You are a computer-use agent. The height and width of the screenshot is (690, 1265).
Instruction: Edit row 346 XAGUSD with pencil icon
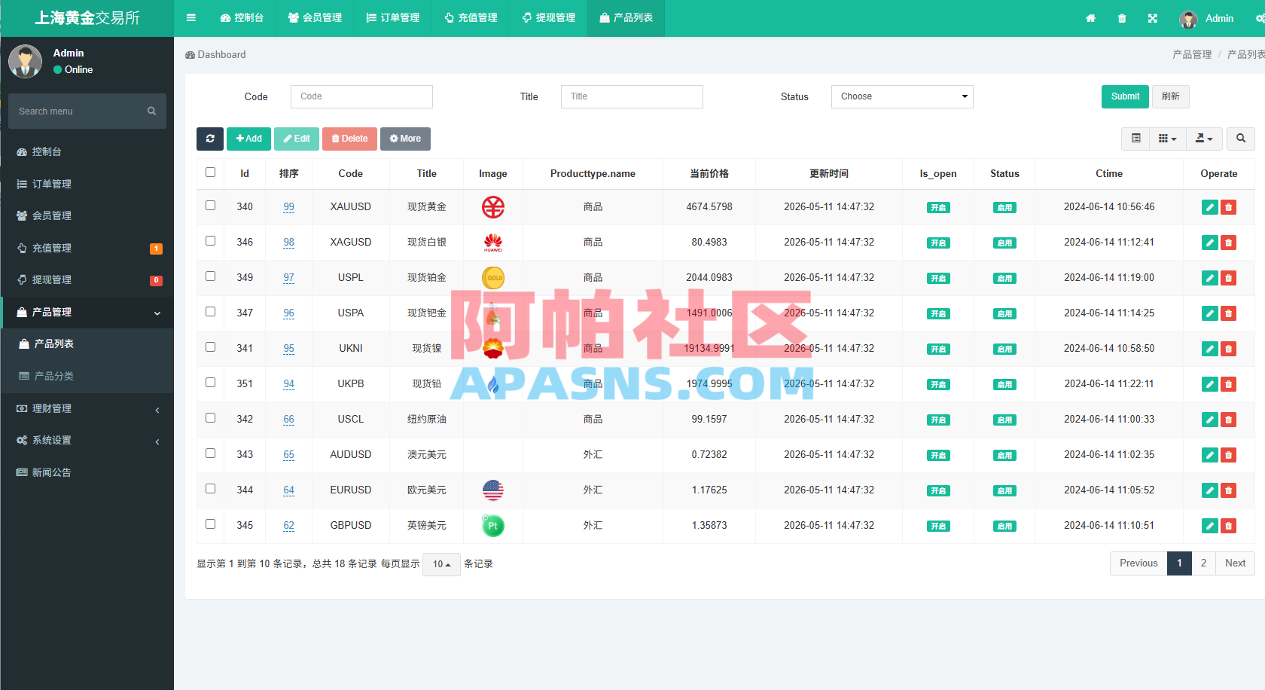[x=1210, y=243]
